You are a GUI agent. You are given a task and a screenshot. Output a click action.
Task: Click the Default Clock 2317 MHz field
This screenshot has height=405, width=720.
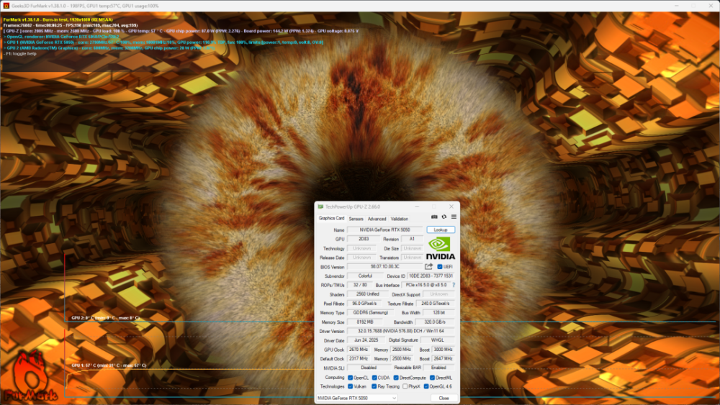click(358, 359)
